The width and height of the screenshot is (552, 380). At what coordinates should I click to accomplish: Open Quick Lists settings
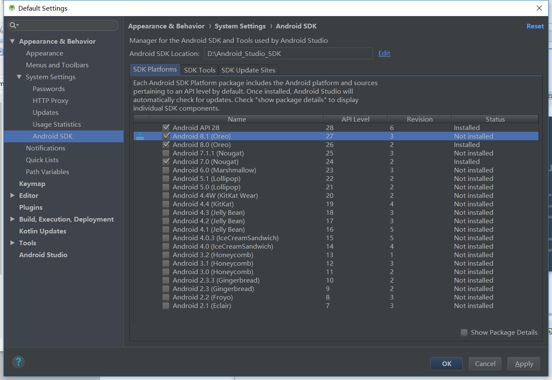click(42, 160)
